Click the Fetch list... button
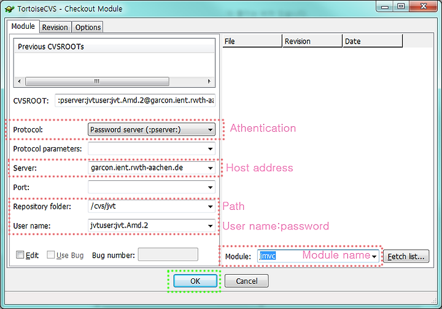Screen dimensions: 442x309 coord(406,256)
